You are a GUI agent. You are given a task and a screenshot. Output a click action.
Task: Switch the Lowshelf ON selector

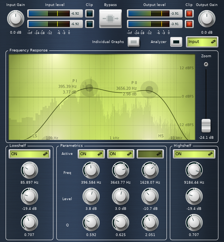(29, 154)
